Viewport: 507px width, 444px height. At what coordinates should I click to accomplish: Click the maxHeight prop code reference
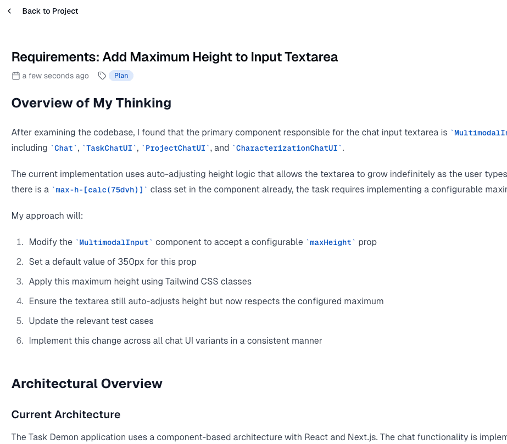tap(330, 242)
